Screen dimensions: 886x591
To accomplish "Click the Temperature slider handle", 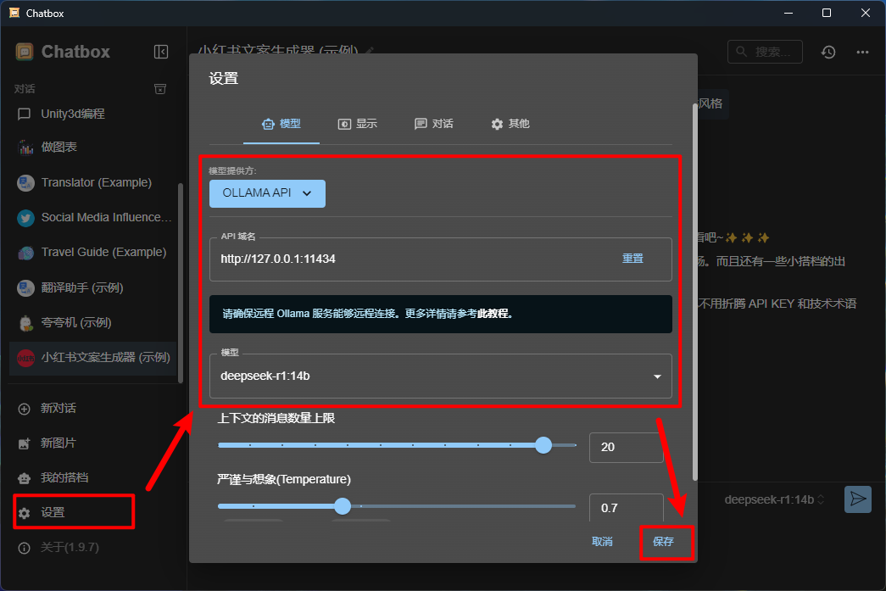I will click(343, 506).
